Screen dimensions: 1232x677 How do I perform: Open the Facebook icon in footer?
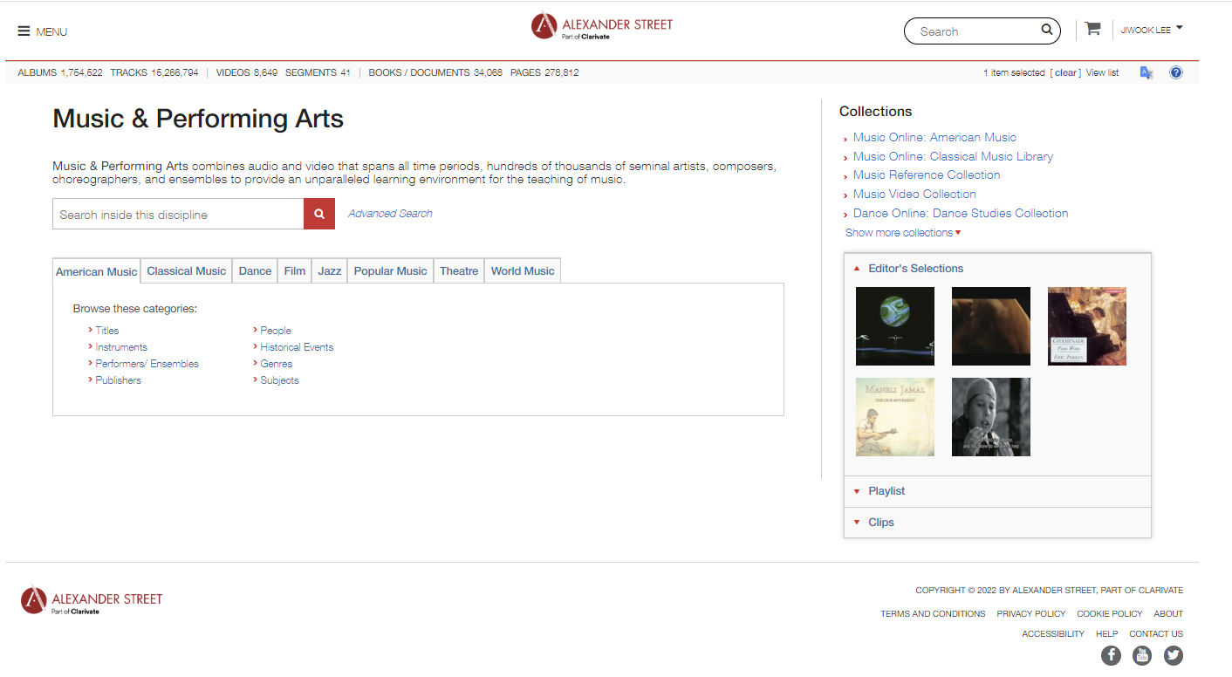coord(1111,655)
